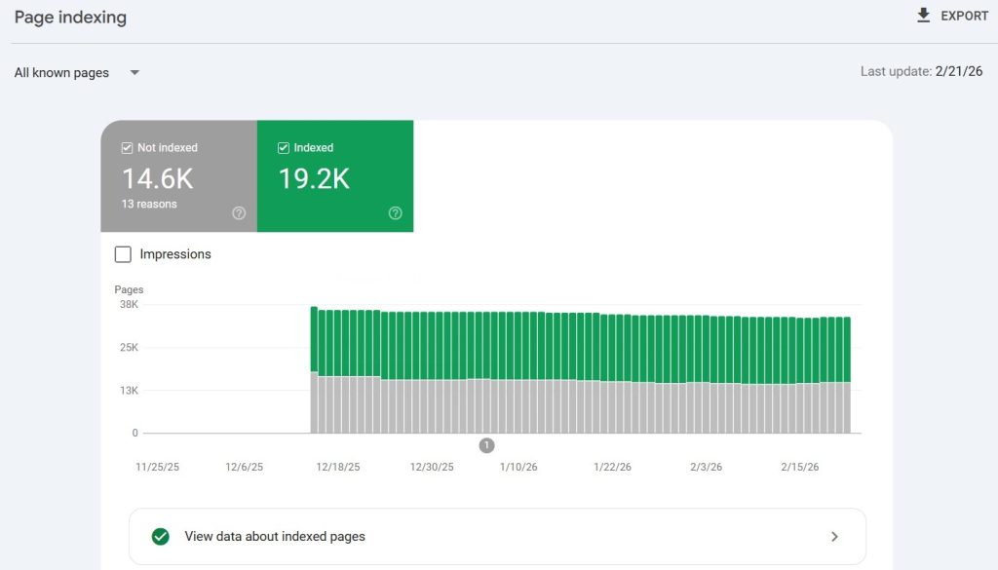998x570 pixels.
Task: Expand View data about indexed pages row
Action: (x=834, y=536)
